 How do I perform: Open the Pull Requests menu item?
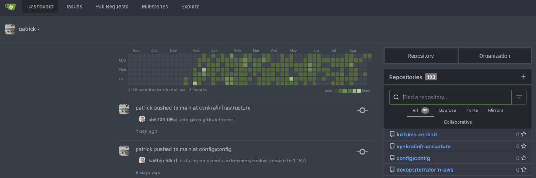[112, 6]
